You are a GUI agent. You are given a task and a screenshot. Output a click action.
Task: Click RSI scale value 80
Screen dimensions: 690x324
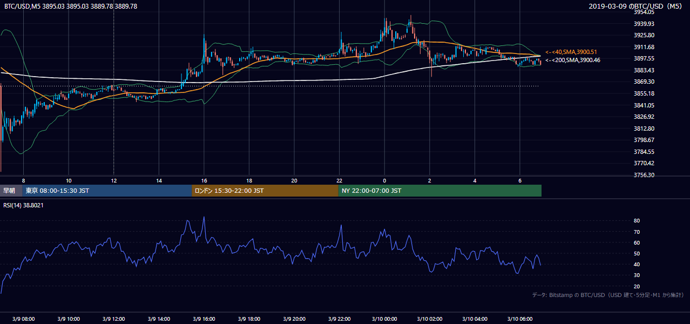[x=637, y=221]
